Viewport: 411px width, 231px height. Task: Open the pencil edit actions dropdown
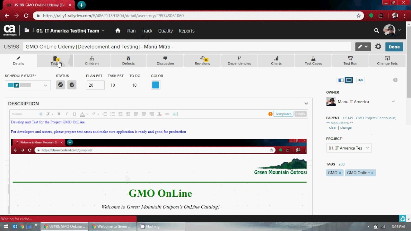point(363,47)
